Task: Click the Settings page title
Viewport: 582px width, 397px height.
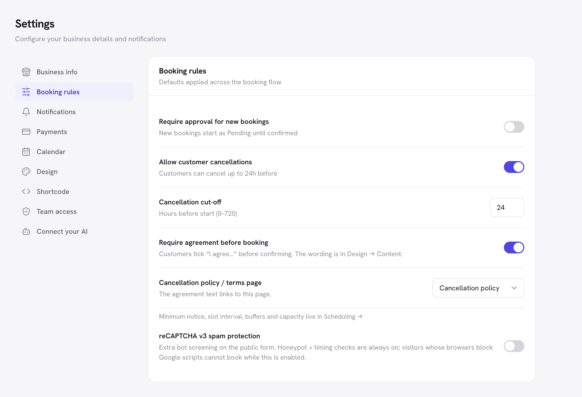Action: coord(35,24)
